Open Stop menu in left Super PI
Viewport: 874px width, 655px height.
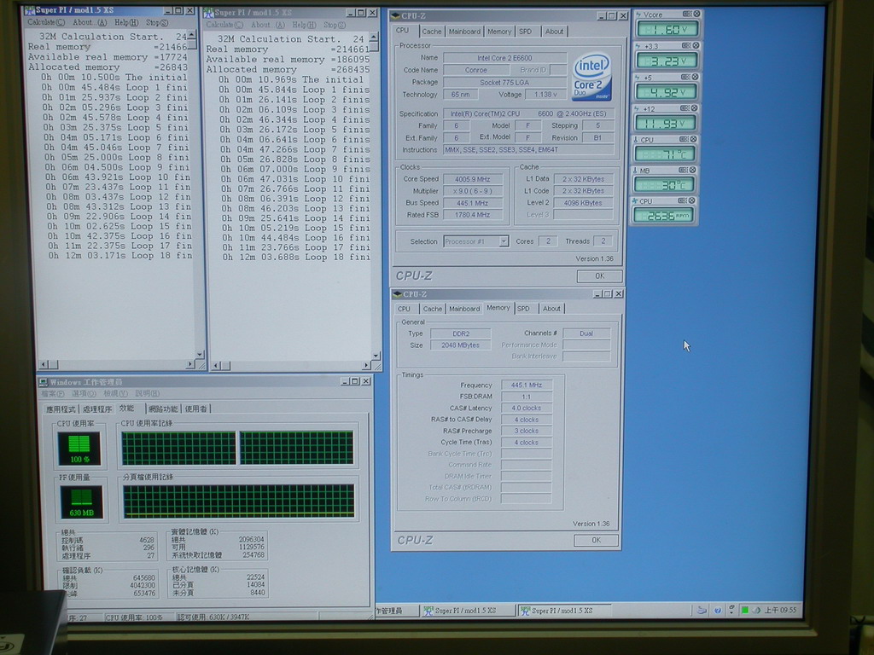point(157,23)
